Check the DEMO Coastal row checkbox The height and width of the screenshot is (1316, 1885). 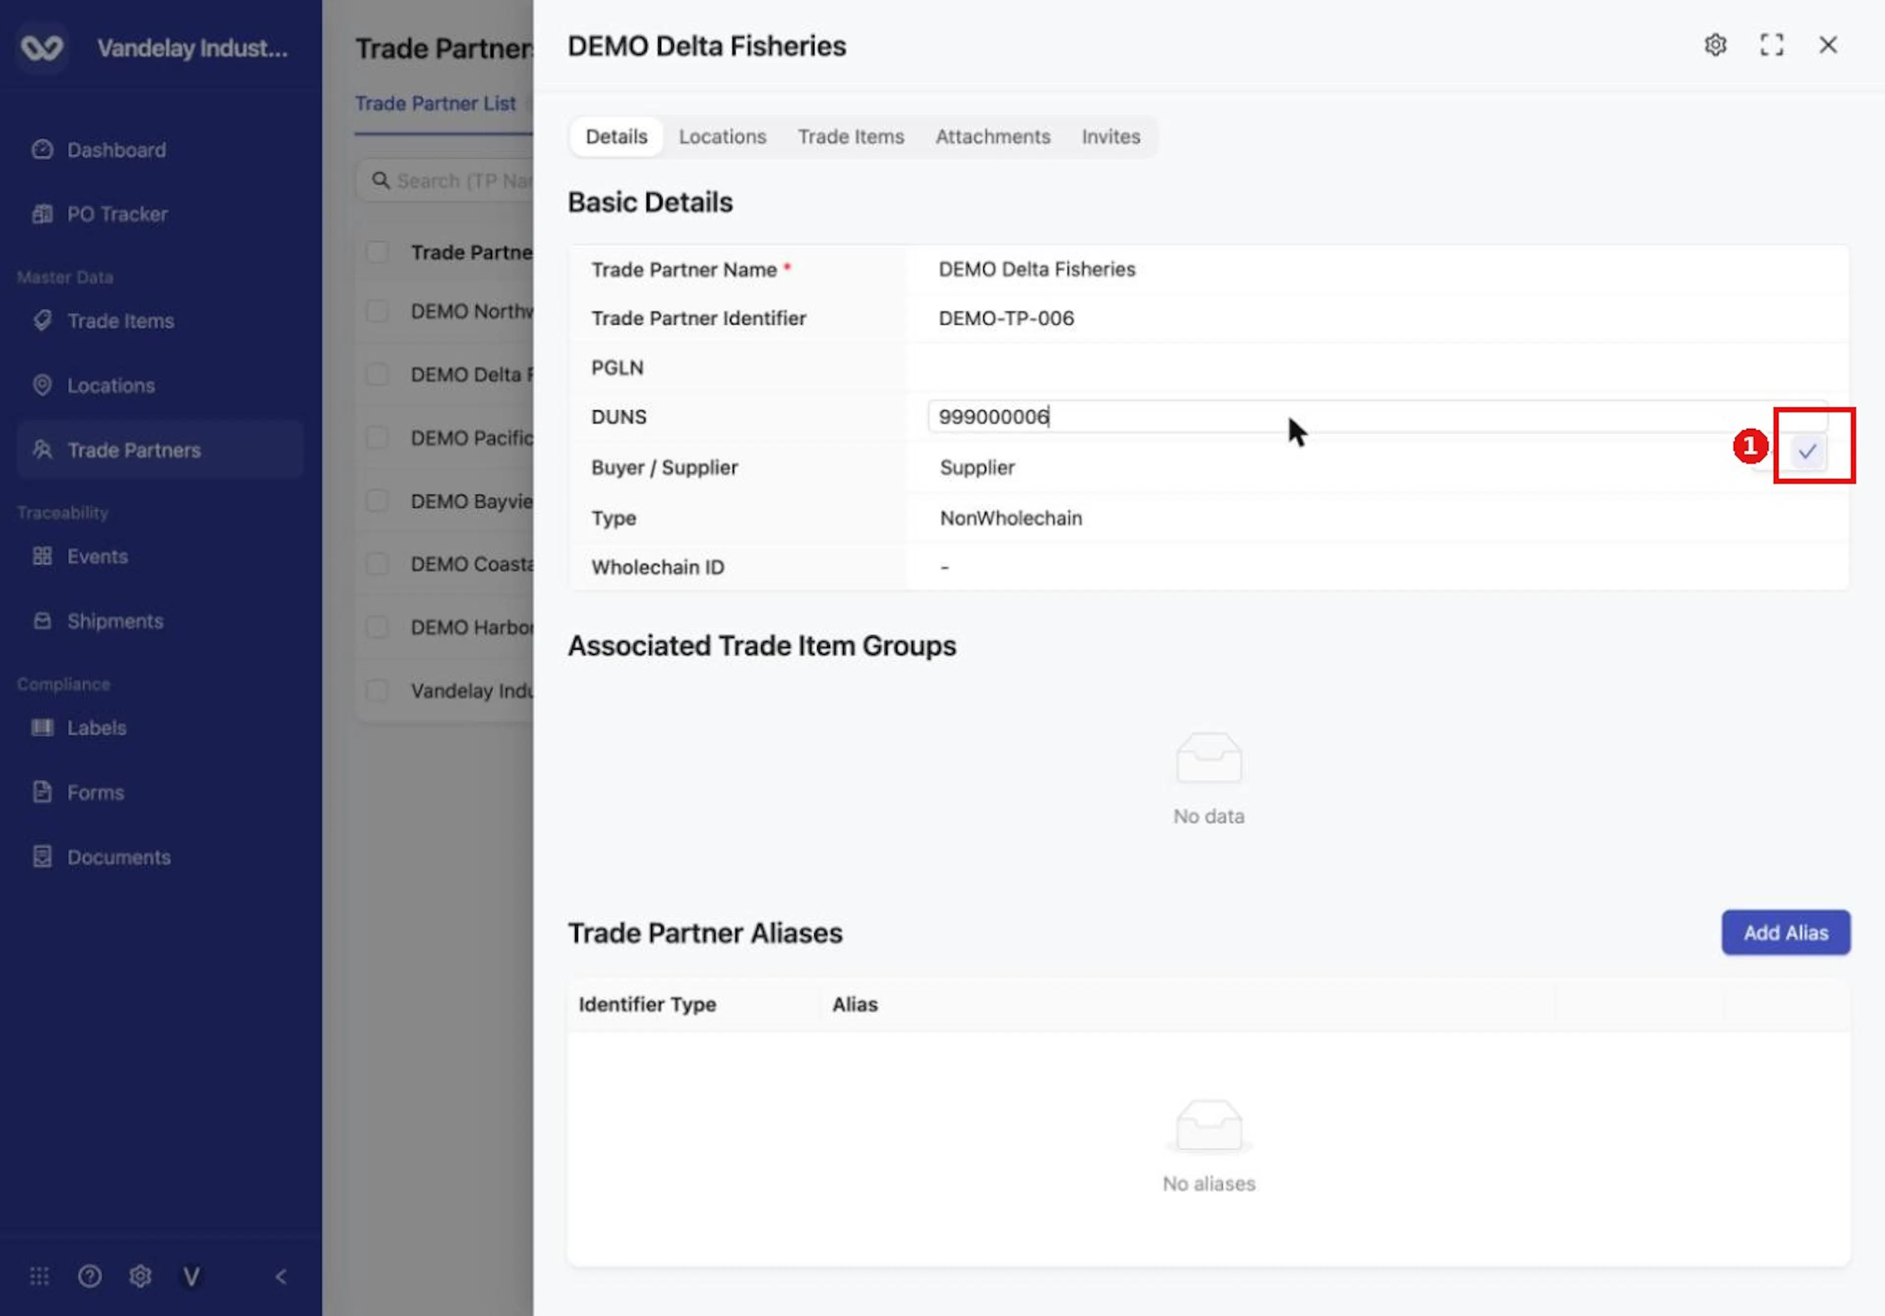click(x=377, y=564)
